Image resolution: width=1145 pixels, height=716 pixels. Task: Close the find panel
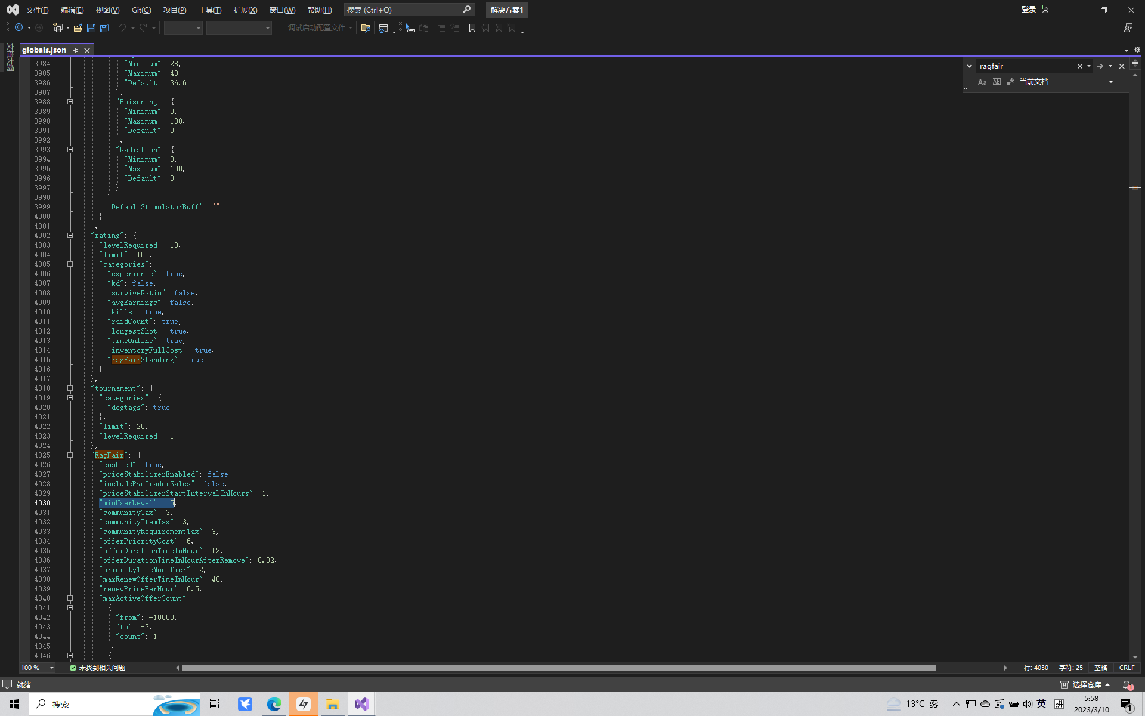coord(1122,66)
